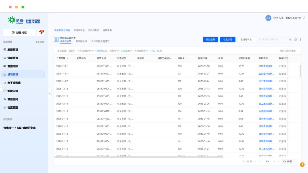The height and width of the screenshot is (173, 308).
Task: Open the three-dot more options menu
Action: tap(300, 40)
